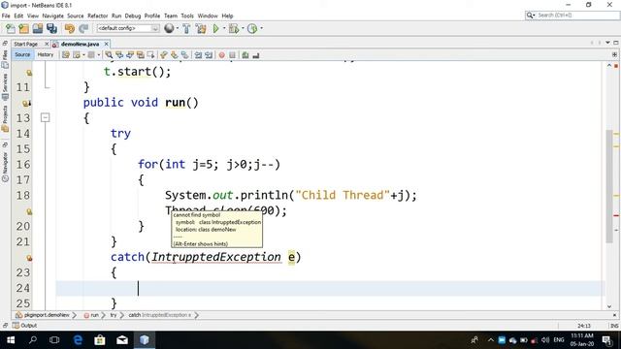Viewport: 621px width, 349px height.
Task: Open Microsoft Edge from the taskbar
Action: tap(78, 340)
